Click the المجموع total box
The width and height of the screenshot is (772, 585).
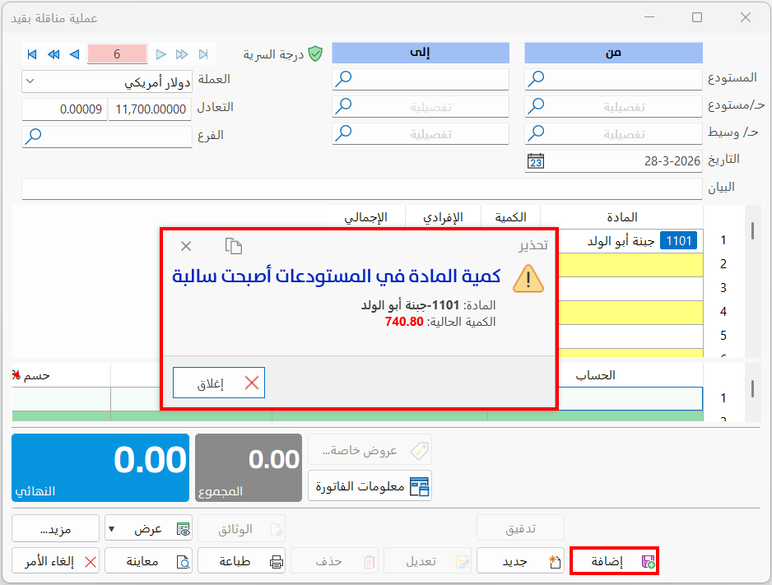tap(249, 467)
